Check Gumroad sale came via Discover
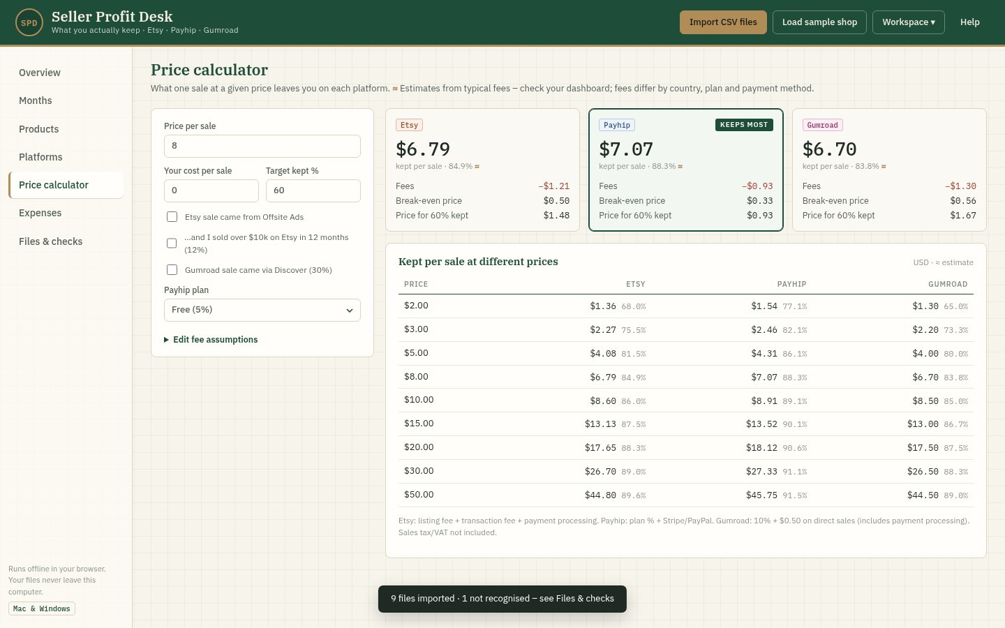This screenshot has width=1005, height=628. [172, 270]
